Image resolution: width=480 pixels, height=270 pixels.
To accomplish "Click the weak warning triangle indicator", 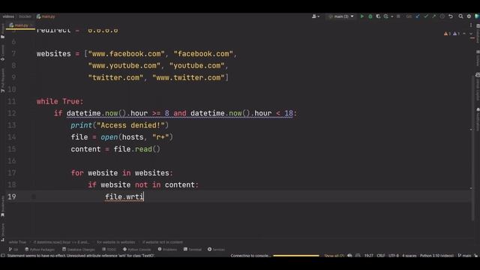I will point(457,34).
